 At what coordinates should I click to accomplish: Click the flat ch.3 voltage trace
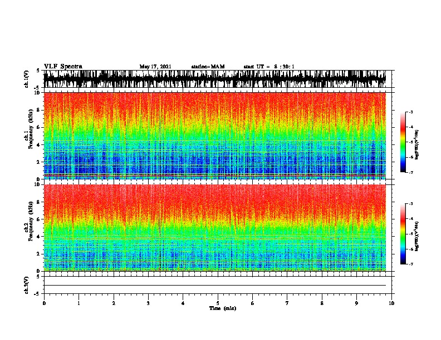(214, 285)
